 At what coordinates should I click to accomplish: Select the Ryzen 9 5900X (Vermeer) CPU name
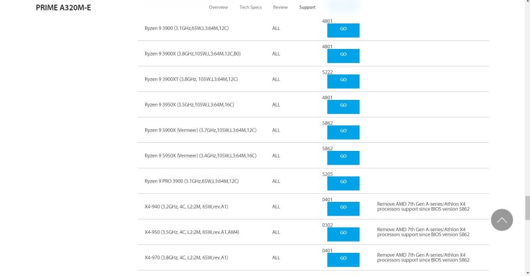coord(201,130)
